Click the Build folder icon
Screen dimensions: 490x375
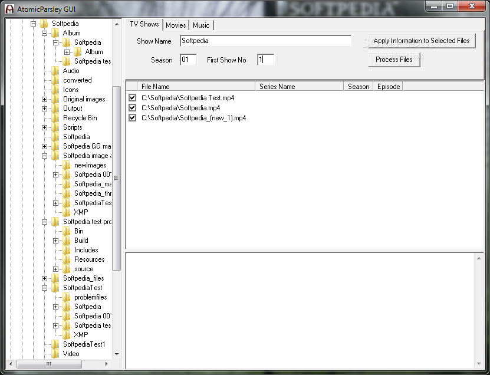click(66, 241)
